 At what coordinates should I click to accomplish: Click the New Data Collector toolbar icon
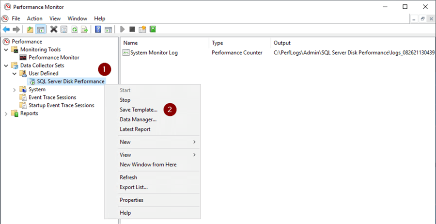coord(142,29)
